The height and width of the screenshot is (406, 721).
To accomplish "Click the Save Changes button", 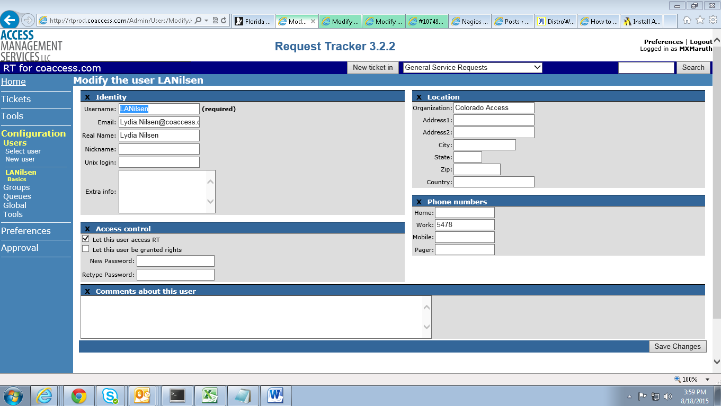I will pos(677,346).
